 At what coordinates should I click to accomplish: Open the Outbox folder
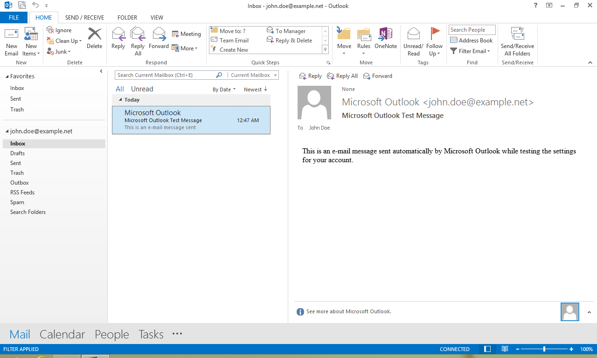click(20, 183)
